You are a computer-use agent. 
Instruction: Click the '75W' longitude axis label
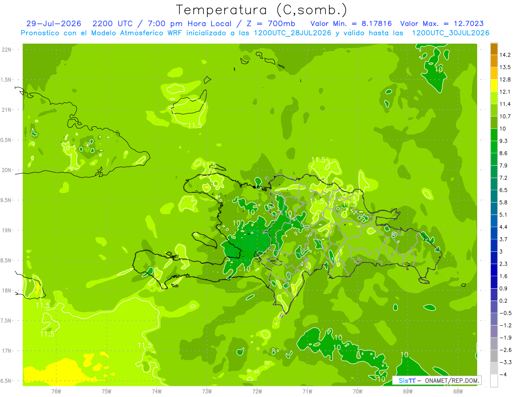(107, 391)
